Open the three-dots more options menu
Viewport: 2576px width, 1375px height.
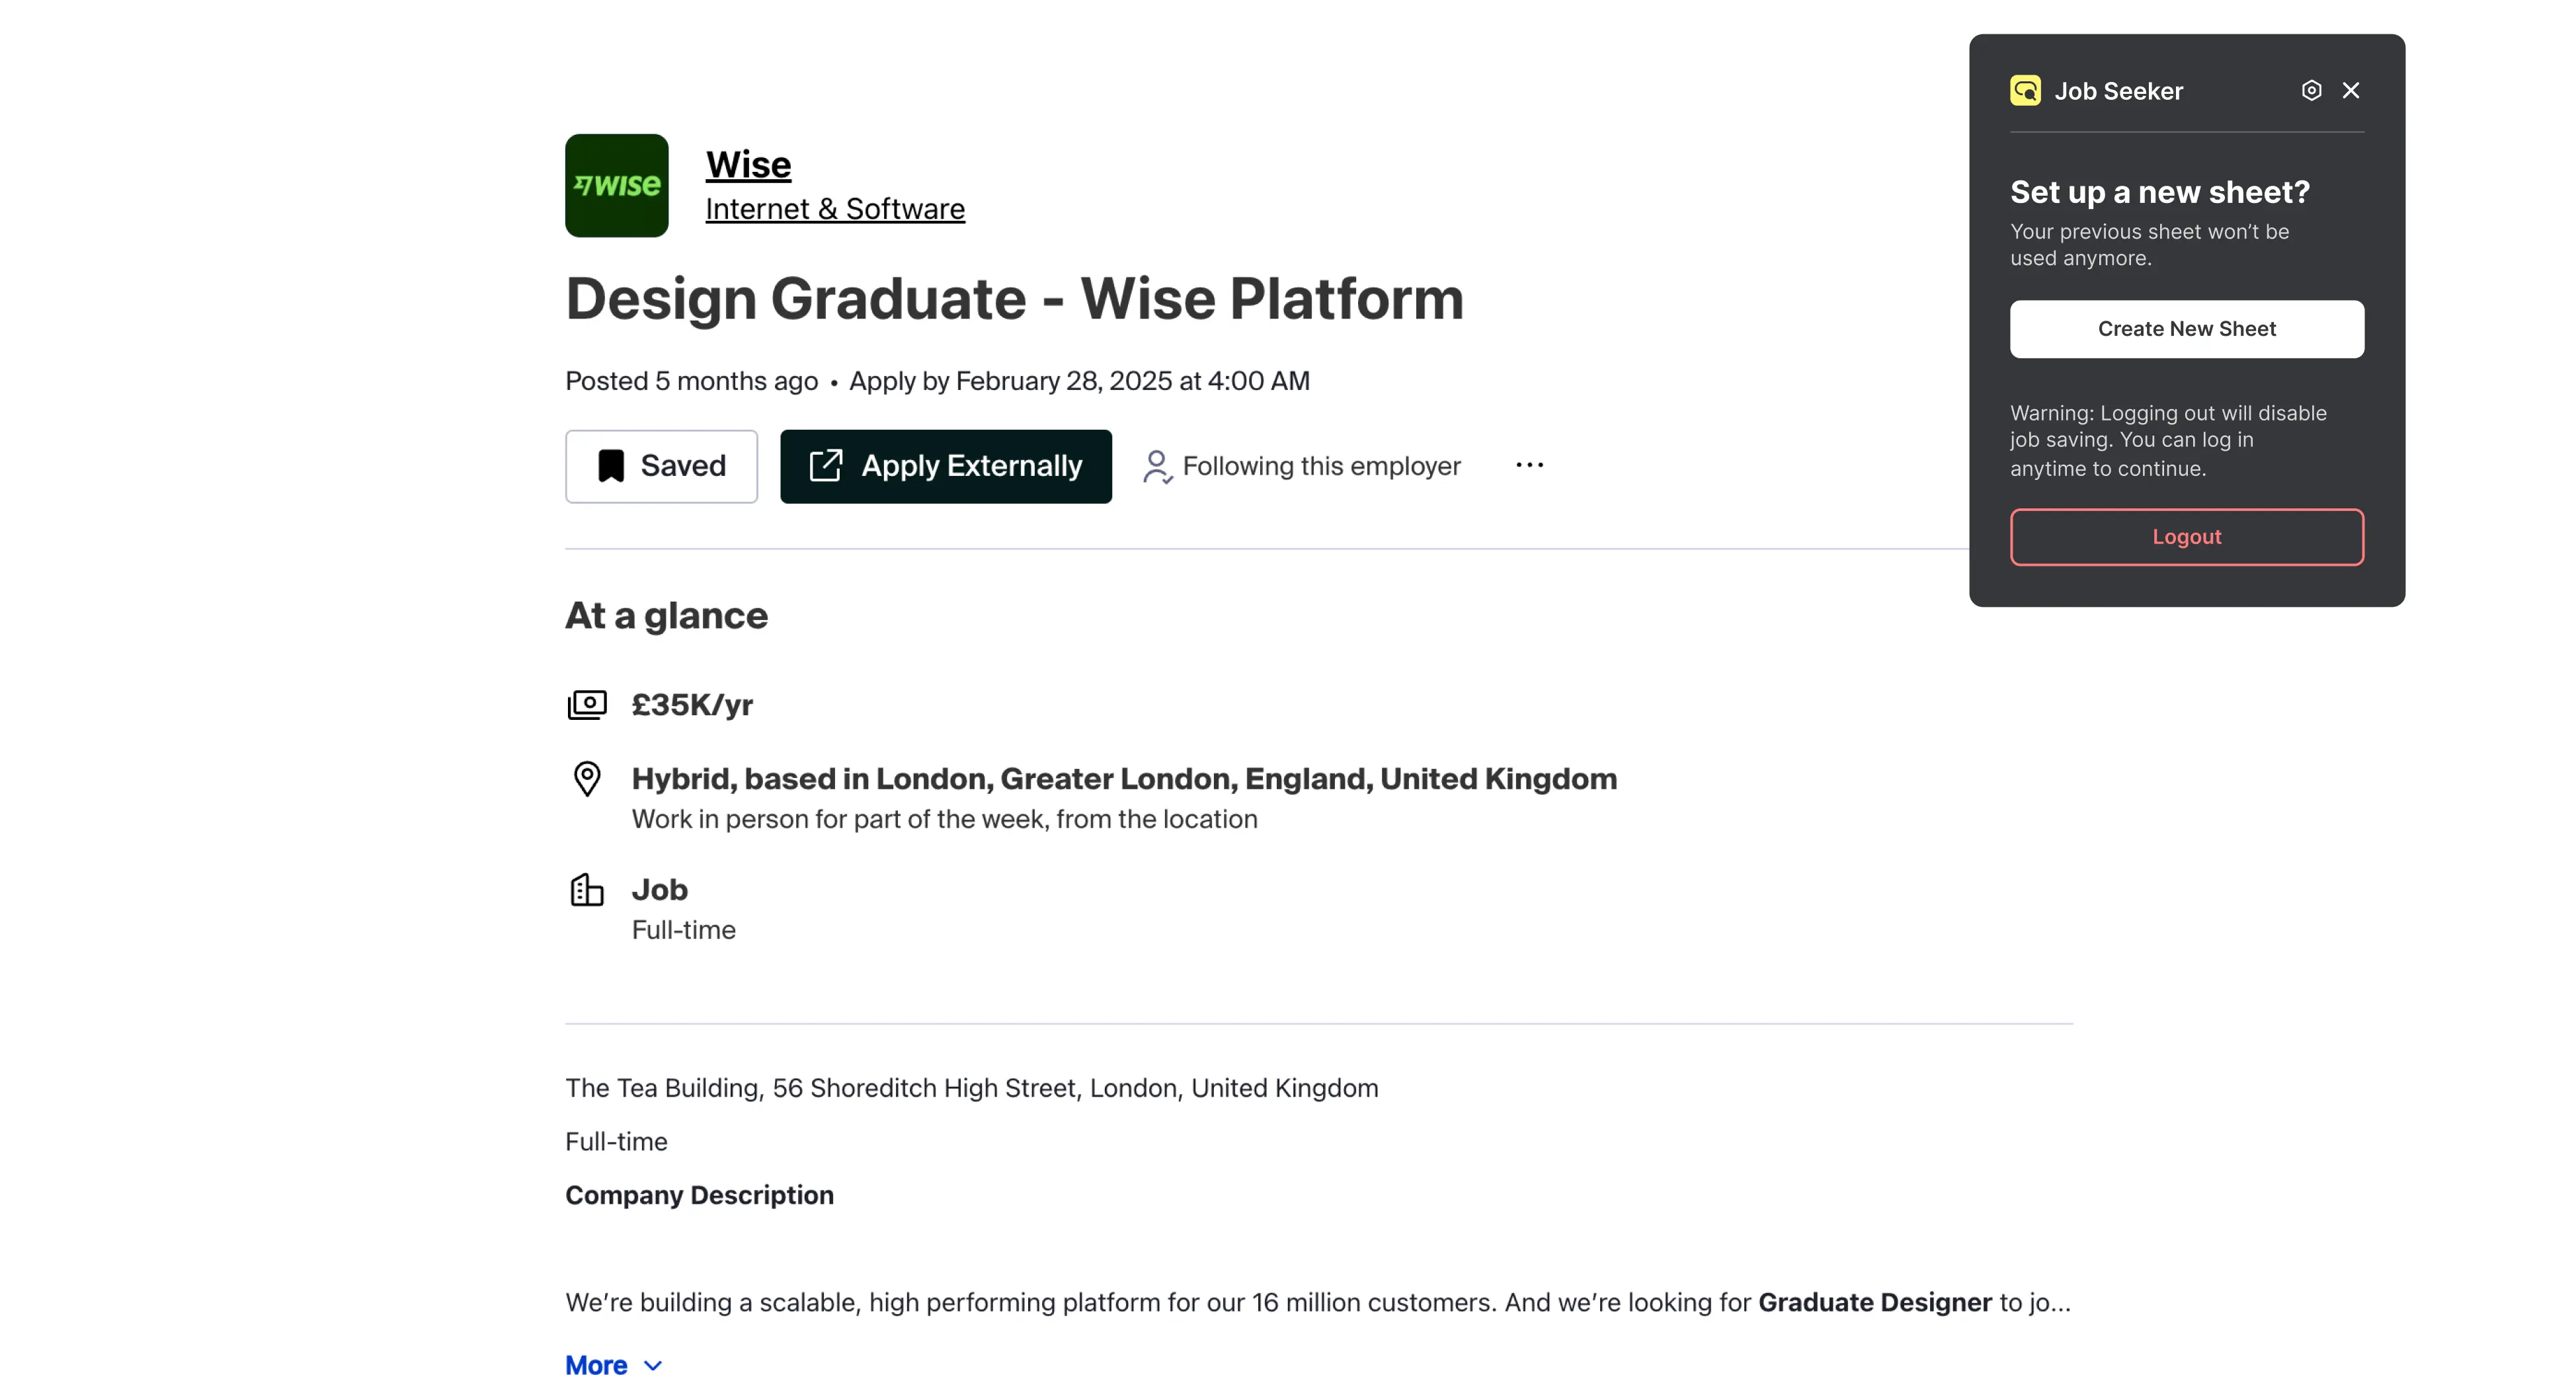click(x=1529, y=465)
